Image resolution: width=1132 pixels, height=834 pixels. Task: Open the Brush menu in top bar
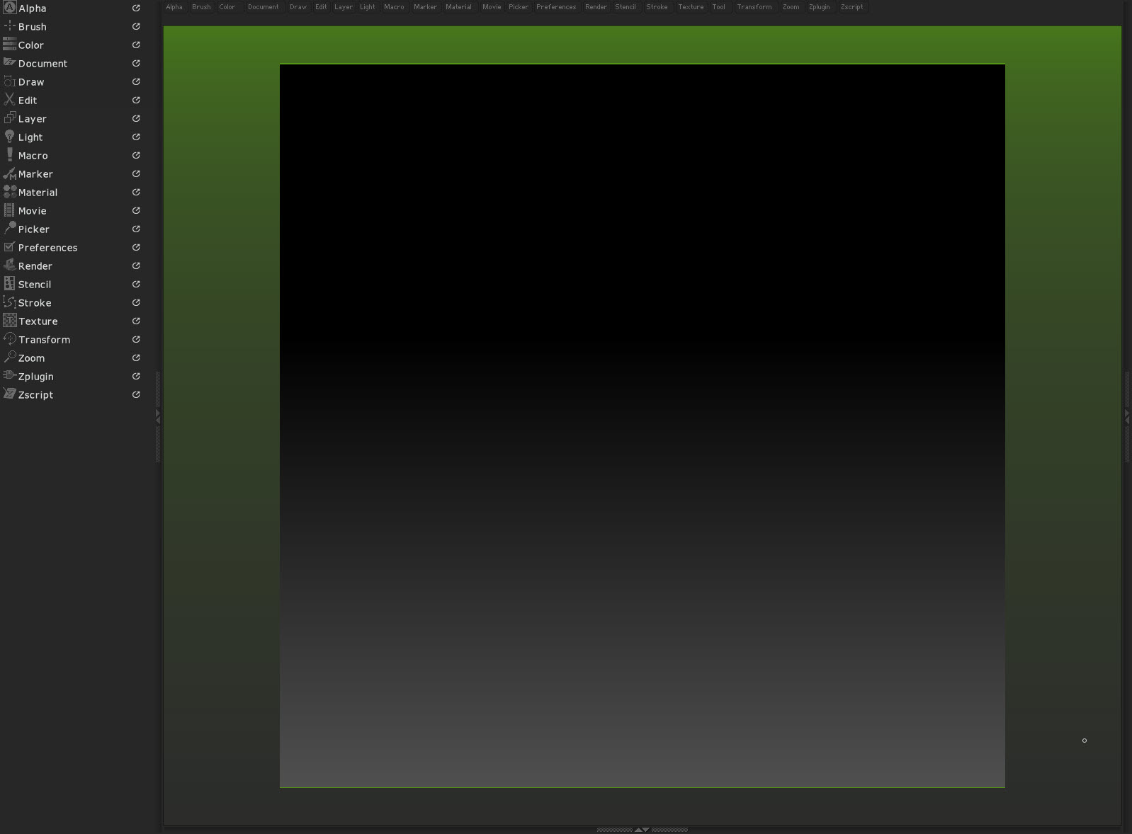[201, 7]
